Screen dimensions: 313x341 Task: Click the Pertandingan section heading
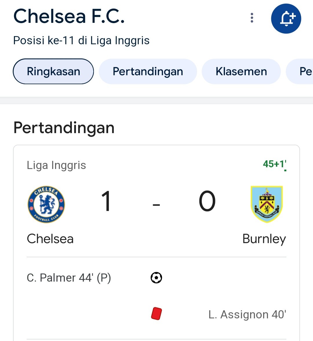click(x=64, y=128)
